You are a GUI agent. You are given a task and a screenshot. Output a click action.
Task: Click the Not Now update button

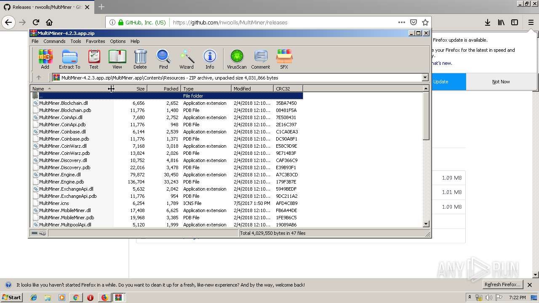click(501, 82)
